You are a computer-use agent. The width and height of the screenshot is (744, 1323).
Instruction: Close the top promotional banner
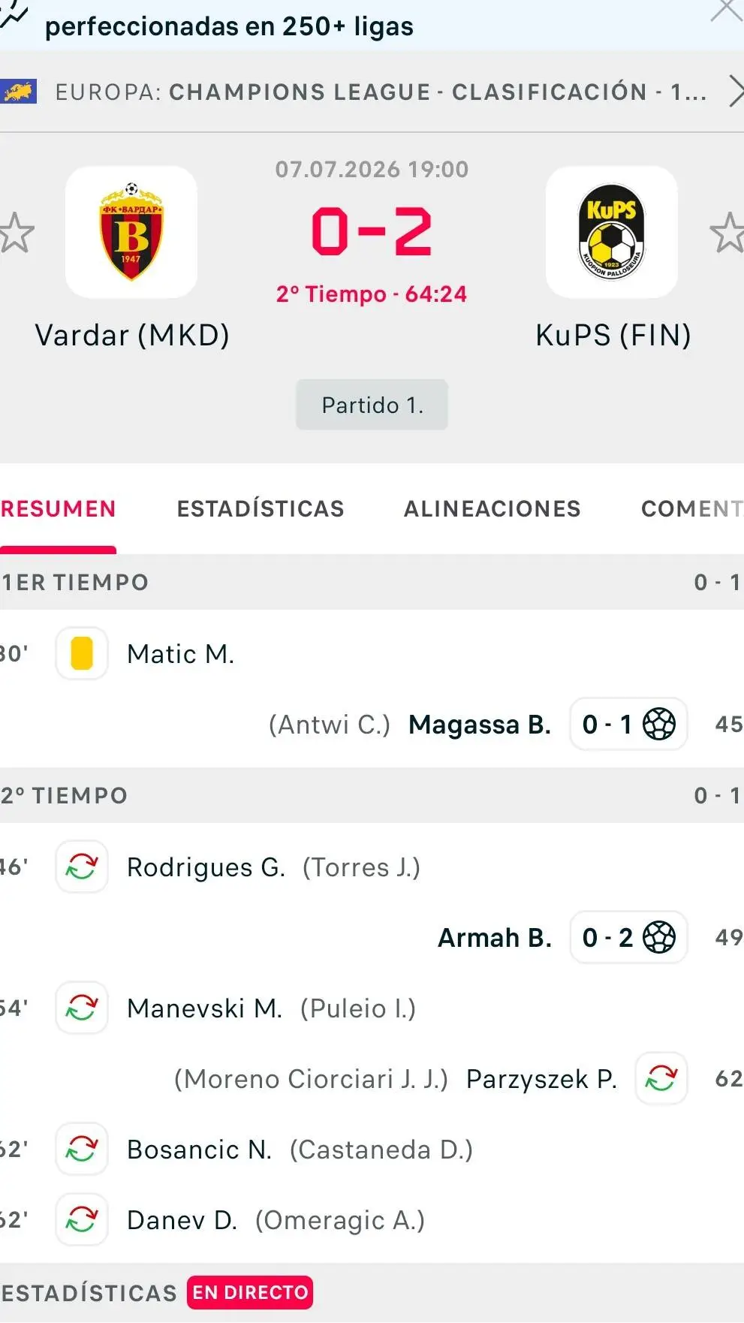coord(727,11)
